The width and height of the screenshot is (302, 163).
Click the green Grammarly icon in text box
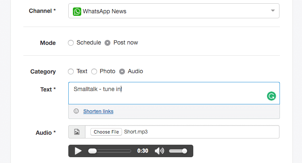point(271,96)
